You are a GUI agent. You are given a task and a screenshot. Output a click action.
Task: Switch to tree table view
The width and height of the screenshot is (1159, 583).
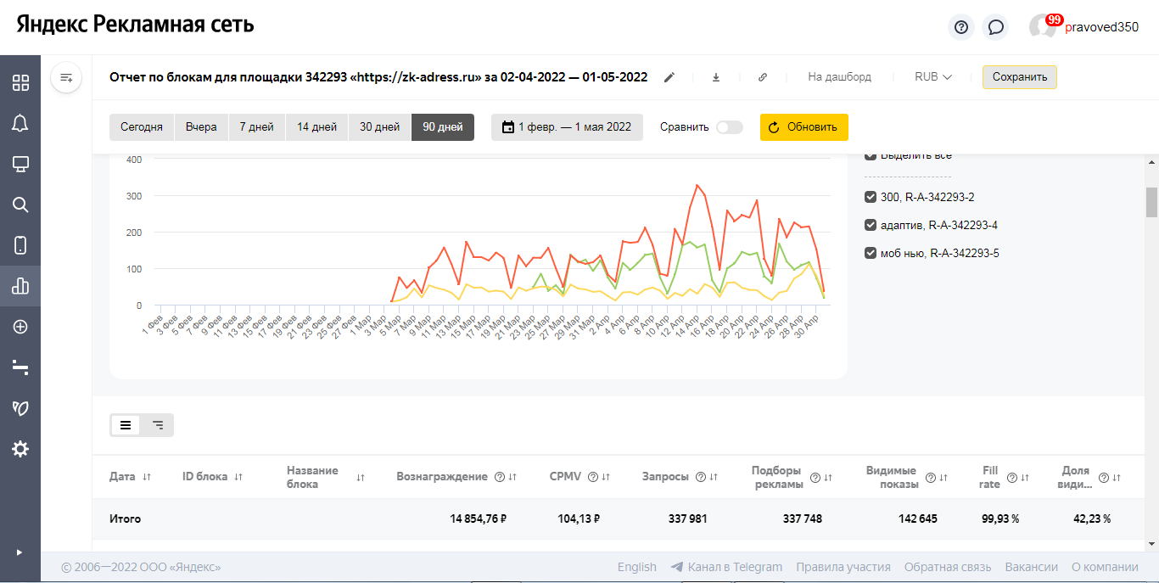158,425
